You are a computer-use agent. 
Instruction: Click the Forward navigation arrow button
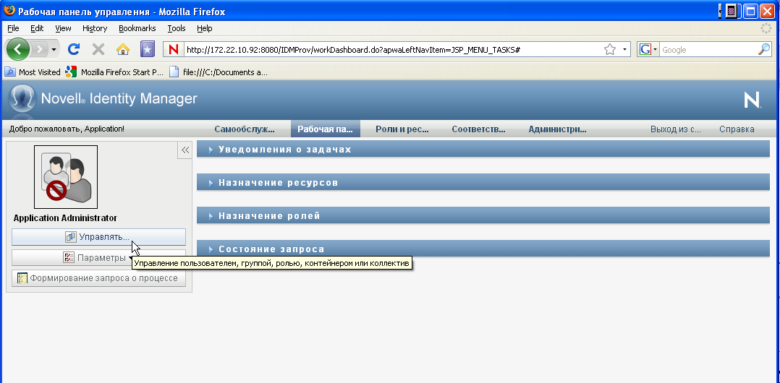click(40, 49)
